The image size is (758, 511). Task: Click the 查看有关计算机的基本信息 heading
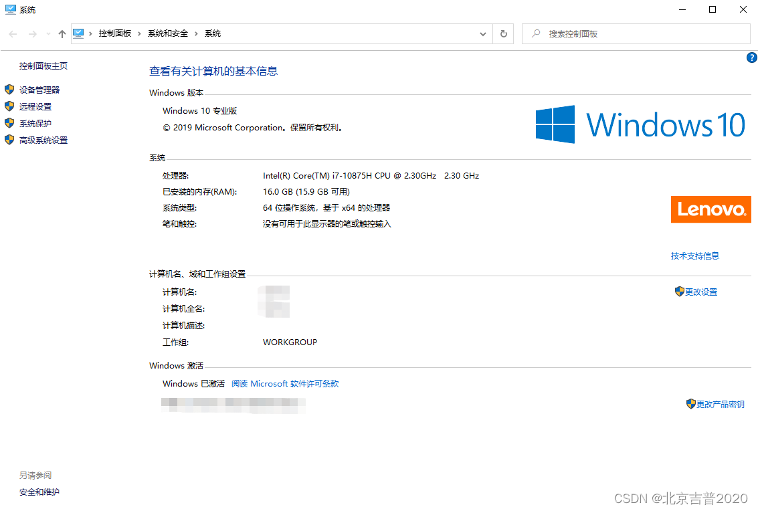pos(213,71)
